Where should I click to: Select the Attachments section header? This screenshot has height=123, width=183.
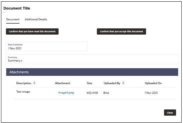92,72
